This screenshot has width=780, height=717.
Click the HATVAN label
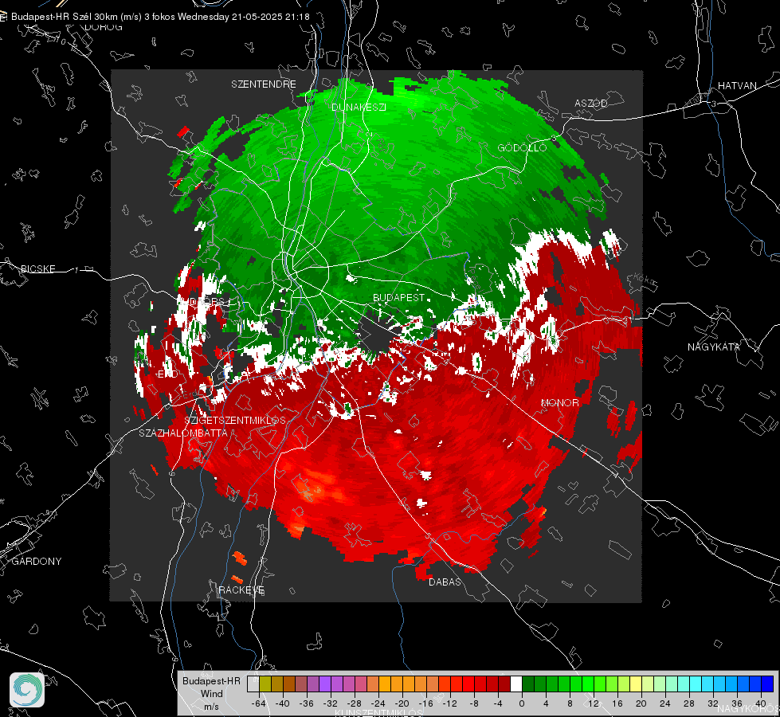[737, 85]
